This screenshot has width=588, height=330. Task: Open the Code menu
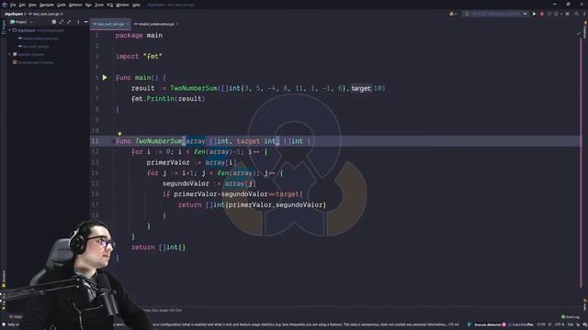coord(62,5)
